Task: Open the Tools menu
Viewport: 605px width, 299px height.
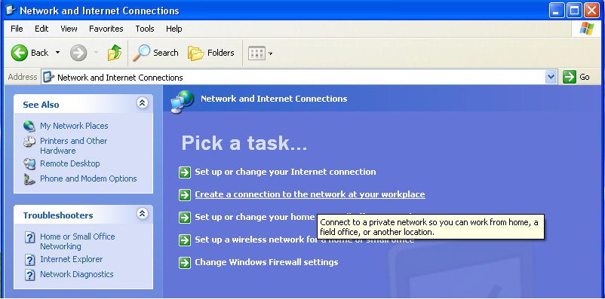Action: click(145, 29)
